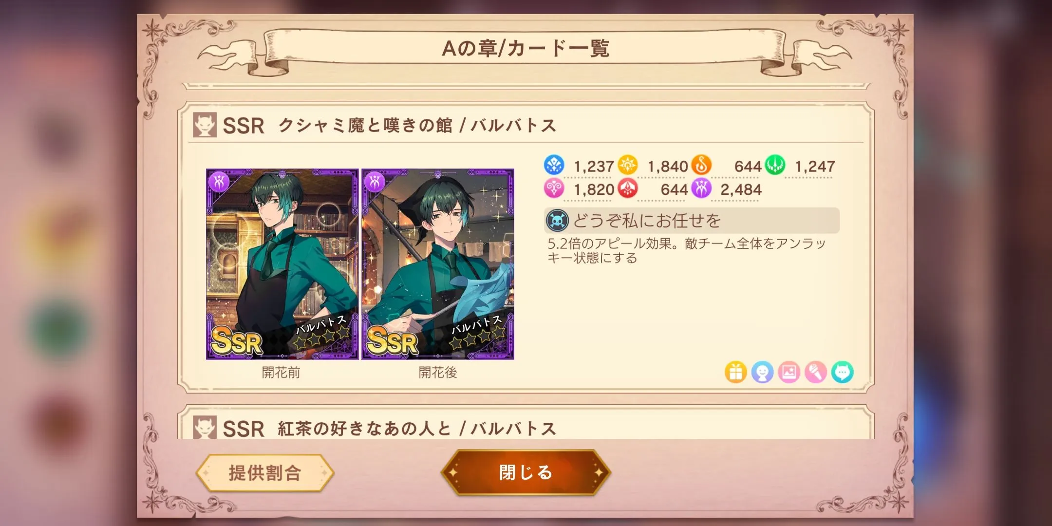Click the 閉じる button

pos(526,472)
